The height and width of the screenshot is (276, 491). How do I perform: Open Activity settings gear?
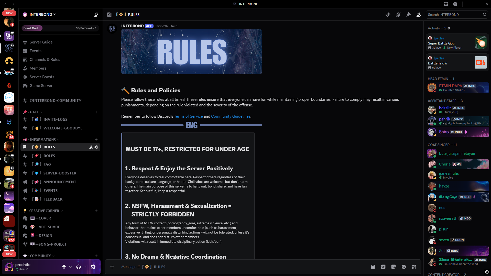[449, 28]
